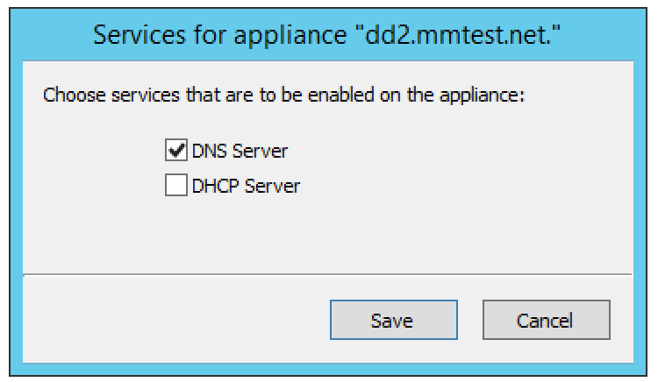Uncheck the DNS Server checkbox
This screenshot has height=382, width=658.
[x=175, y=150]
